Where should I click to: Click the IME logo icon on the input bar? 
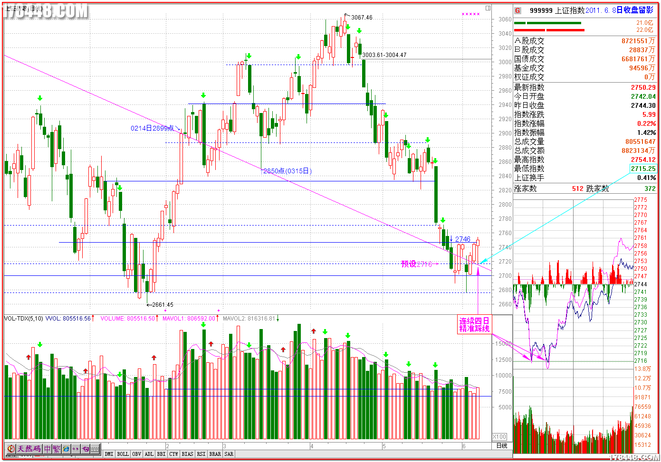click(x=11, y=449)
